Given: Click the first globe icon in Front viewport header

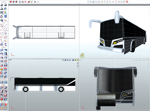Looking at the screenshot, I should pyautogui.click(x=63, y=60).
